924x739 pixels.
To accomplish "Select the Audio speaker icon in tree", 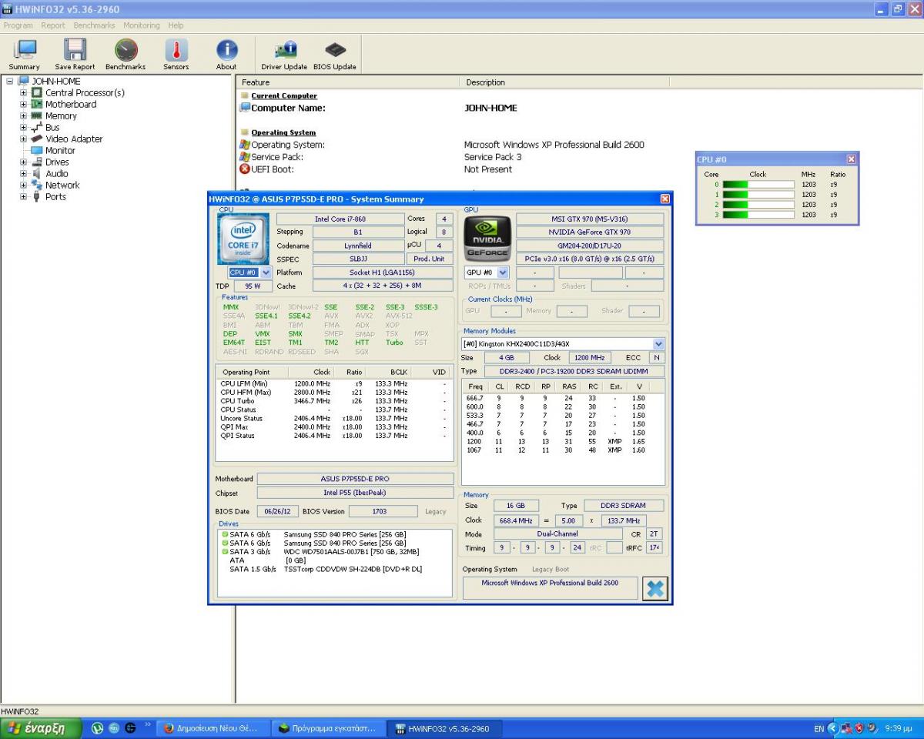I will [36, 173].
